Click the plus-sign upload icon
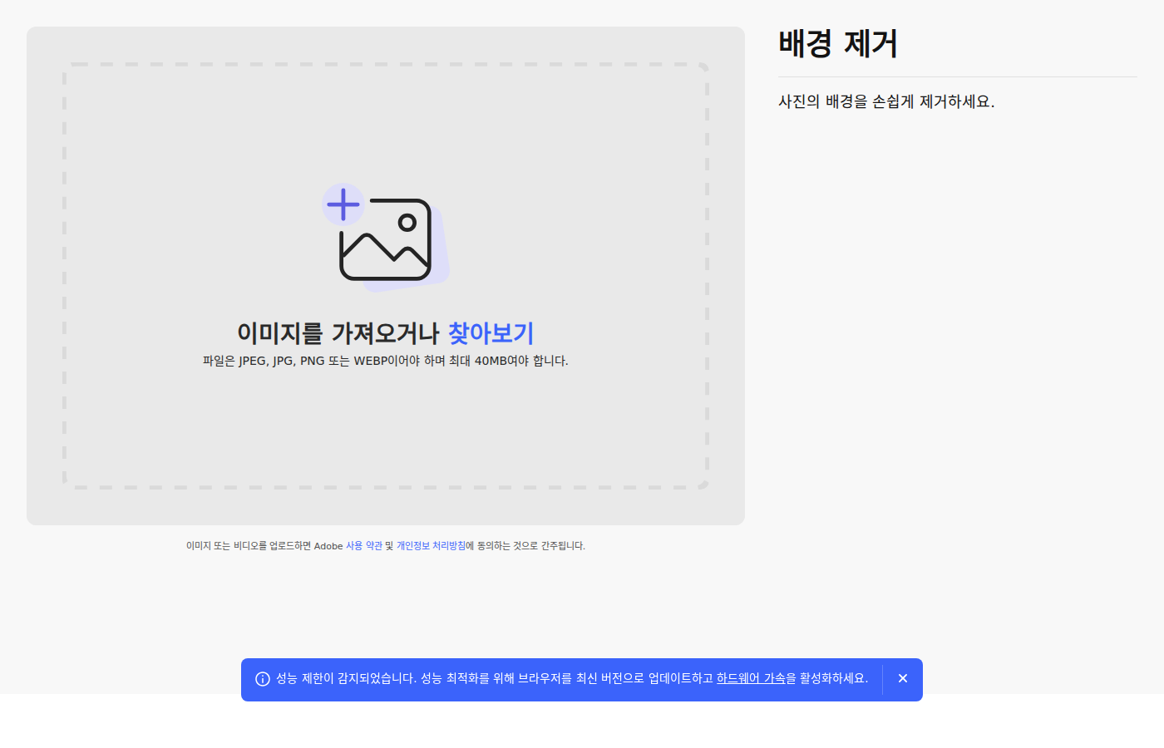 click(343, 204)
